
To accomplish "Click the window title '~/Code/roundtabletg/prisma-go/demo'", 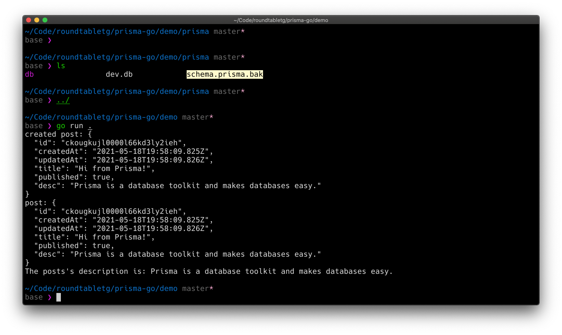I will tap(281, 20).
